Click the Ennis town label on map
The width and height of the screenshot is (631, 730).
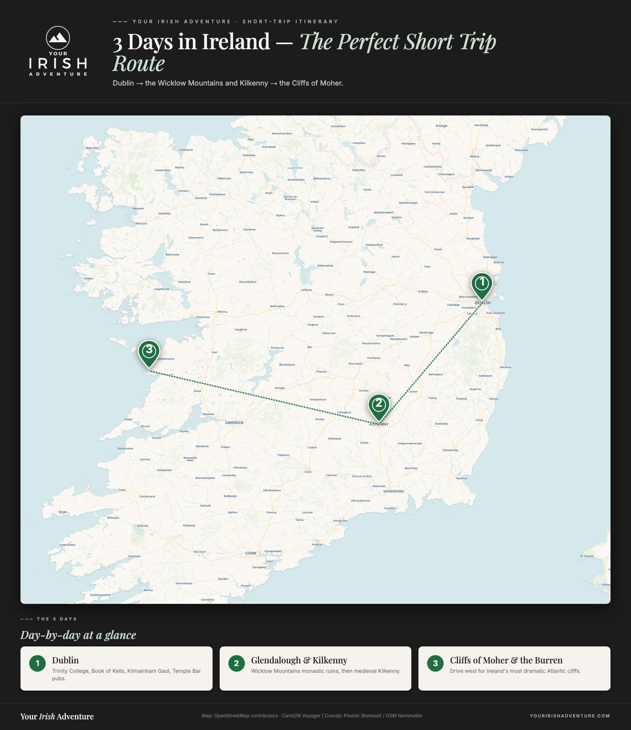[198, 391]
